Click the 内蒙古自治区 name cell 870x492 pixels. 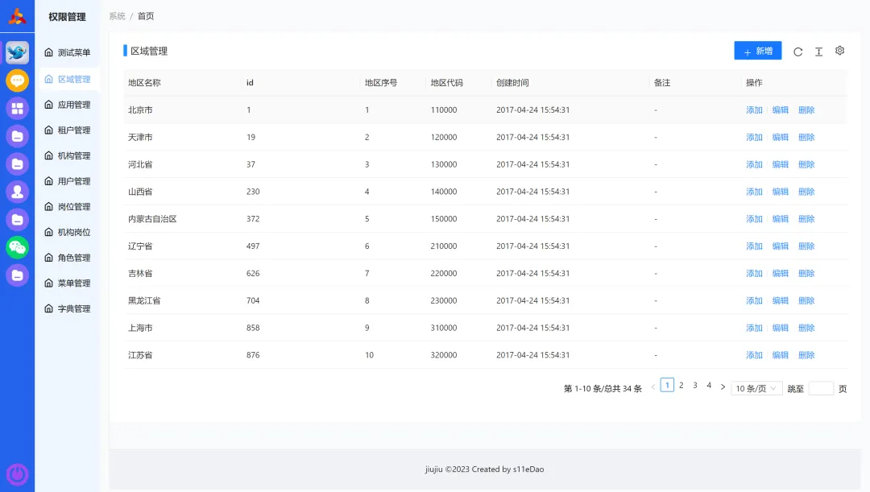point(152,218)
